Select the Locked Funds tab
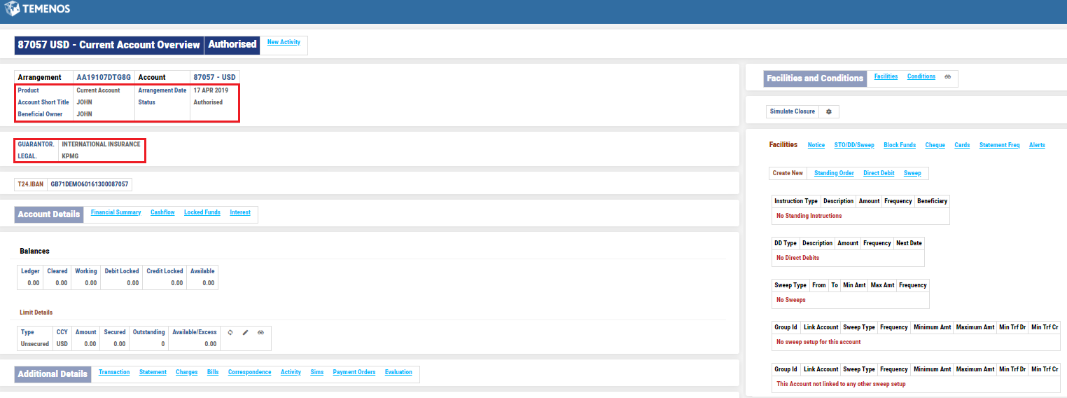1067x398 pixels. [x=202, y=212]
